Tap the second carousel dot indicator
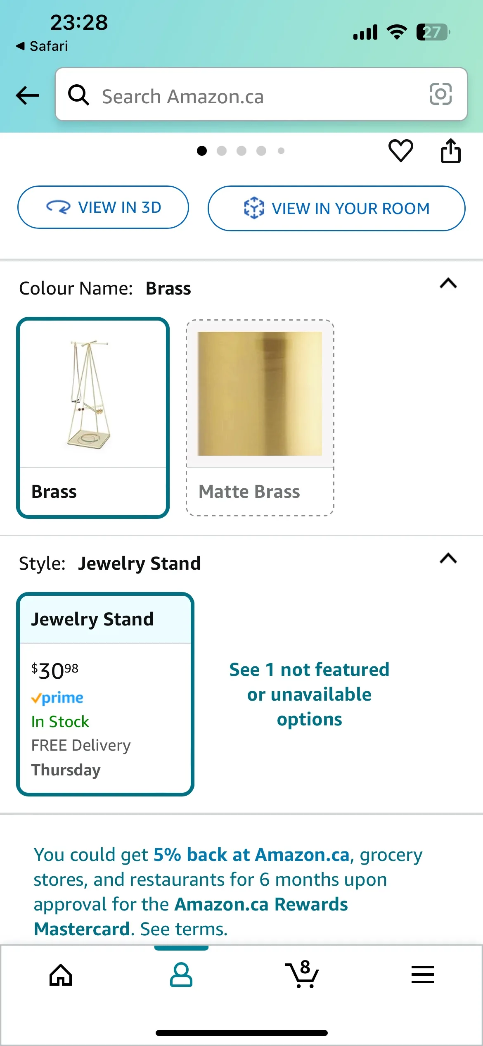 point(222,151)
